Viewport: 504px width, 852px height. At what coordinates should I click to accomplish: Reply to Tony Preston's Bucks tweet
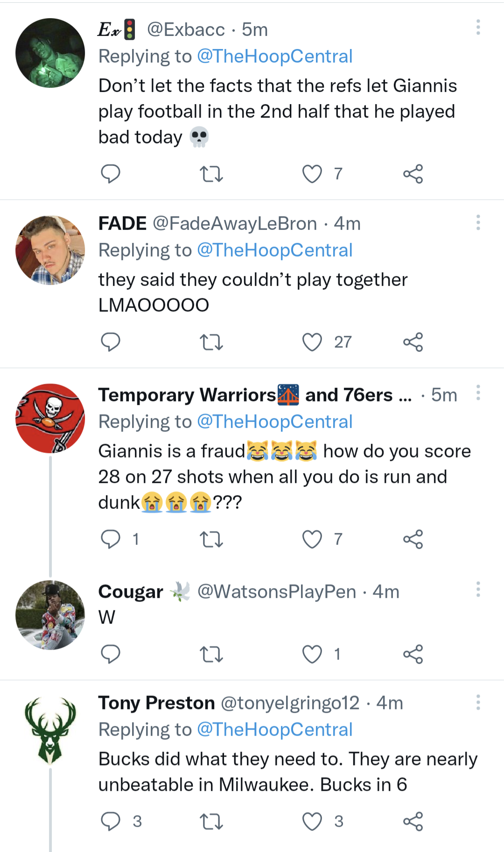click(111, 821)
